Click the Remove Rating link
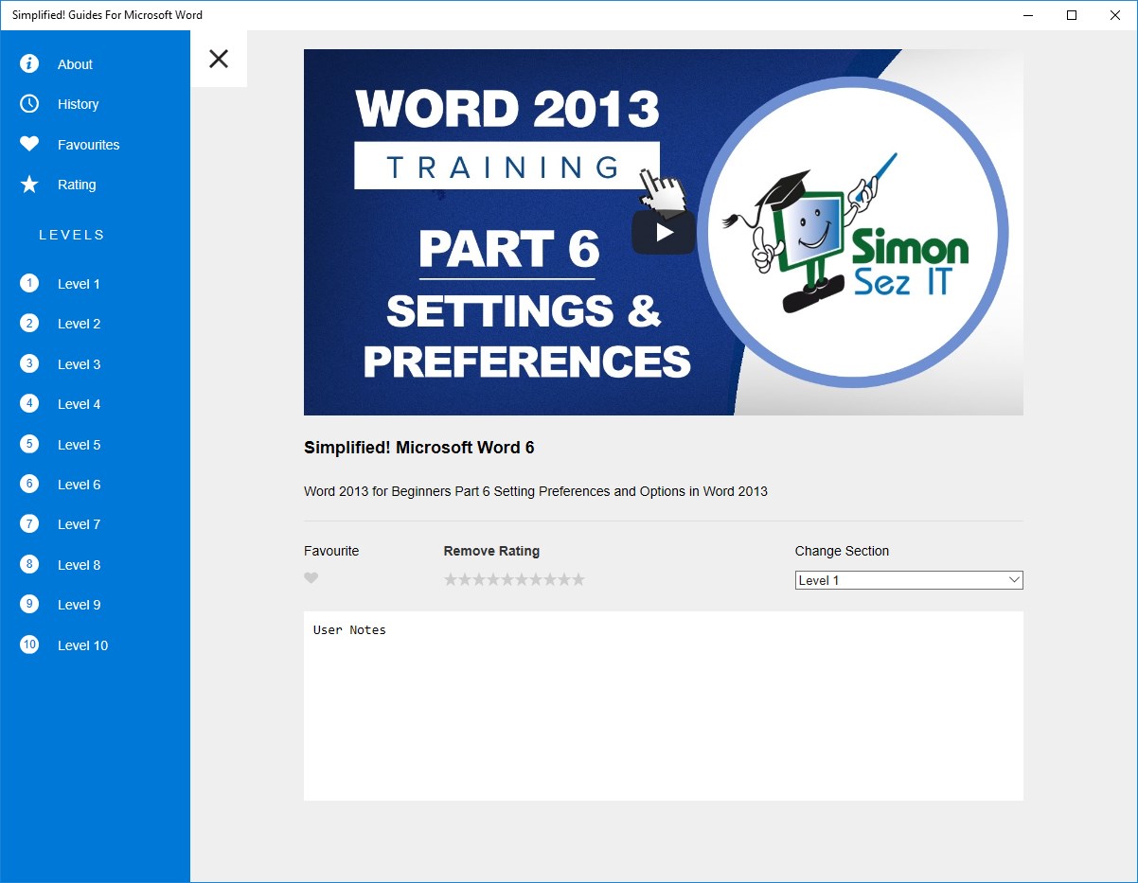1138x883 pixels. pyautogui.click(x=491, y=551)
